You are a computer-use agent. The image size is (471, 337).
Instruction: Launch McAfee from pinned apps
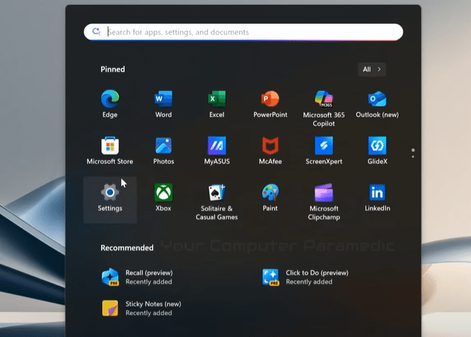[270, 146]
